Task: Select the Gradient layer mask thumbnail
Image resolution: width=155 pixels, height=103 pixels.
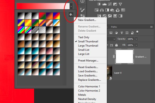Action: (125, 57)
